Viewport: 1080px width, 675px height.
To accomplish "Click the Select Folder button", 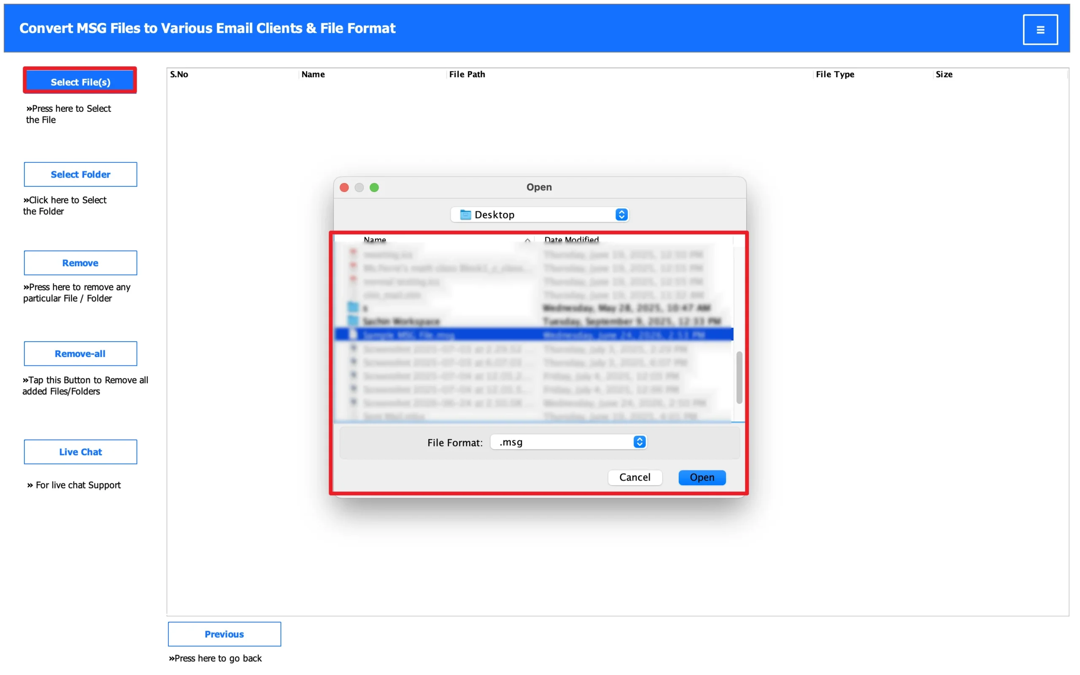I will pos(80,174).
